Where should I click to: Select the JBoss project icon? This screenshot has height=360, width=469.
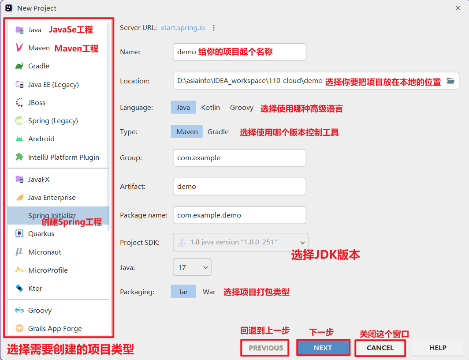(19, 102)
